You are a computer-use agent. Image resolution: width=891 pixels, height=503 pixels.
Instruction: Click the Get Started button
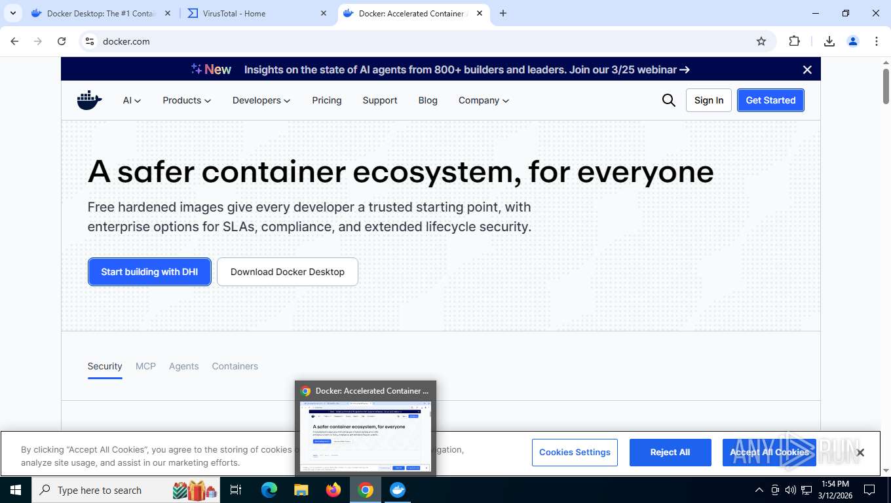pyautogui.click(x=770, y=100)
